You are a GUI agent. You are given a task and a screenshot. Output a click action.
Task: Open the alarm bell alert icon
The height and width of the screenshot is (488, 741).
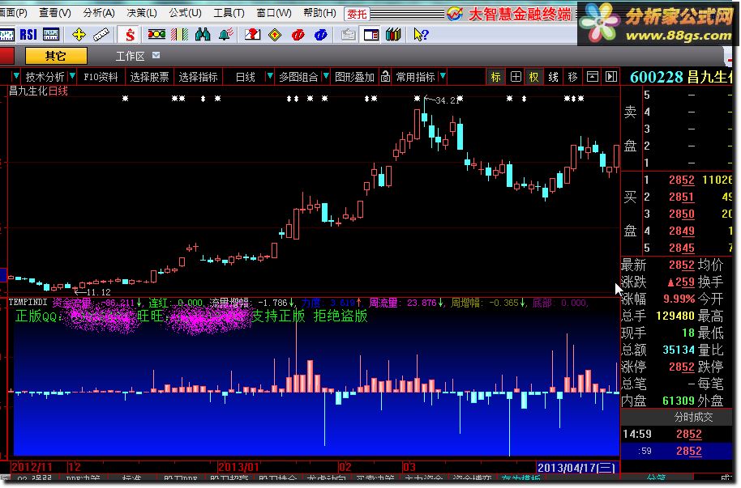225,35
